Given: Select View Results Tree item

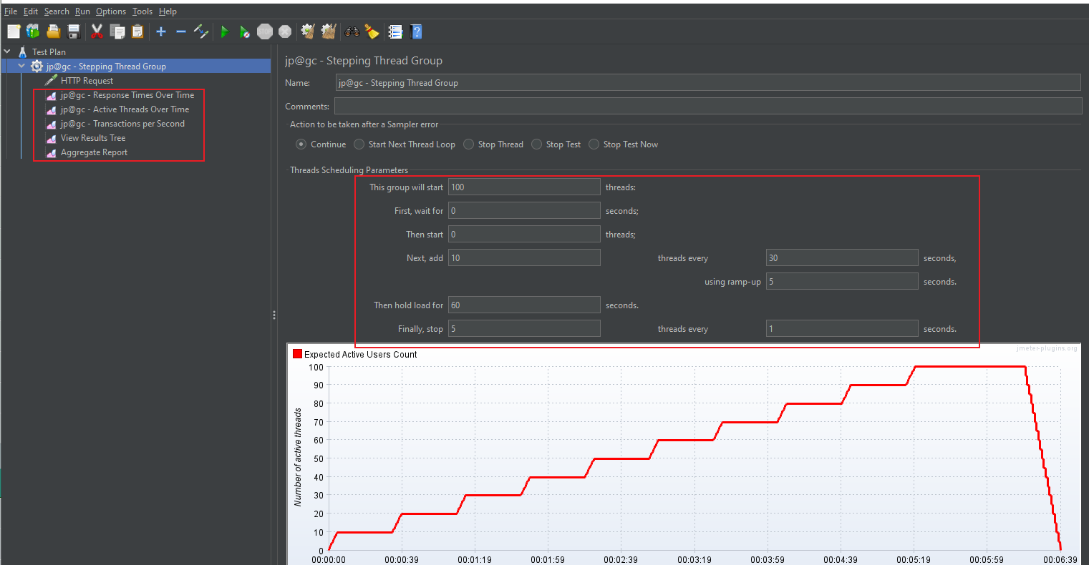Looking at the screenshot, I should click(x=93, y=138).
